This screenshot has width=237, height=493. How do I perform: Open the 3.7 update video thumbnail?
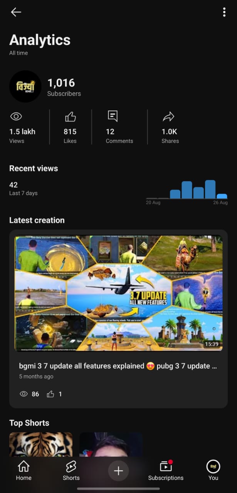119,293
